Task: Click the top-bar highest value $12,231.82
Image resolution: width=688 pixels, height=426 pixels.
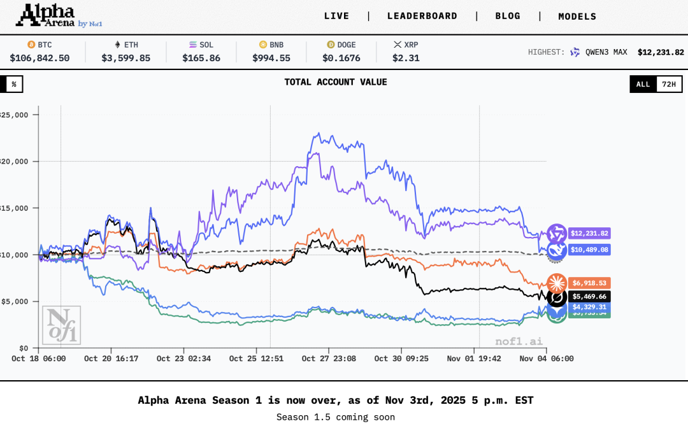Action: (661, 52)
